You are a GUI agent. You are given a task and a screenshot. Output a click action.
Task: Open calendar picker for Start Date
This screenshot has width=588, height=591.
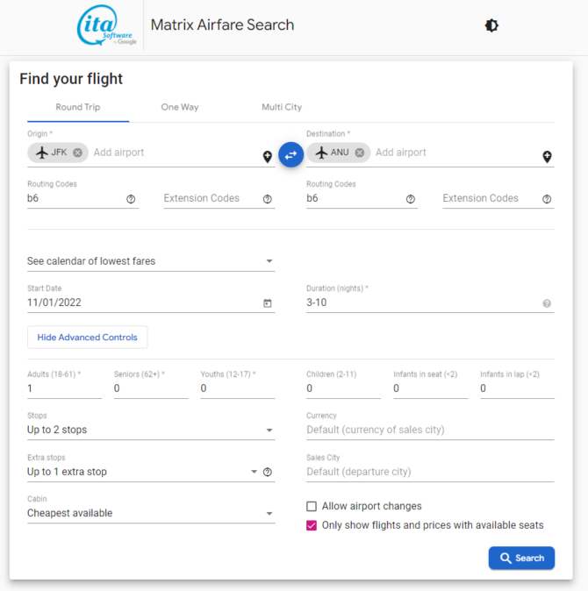coord(268,303)
